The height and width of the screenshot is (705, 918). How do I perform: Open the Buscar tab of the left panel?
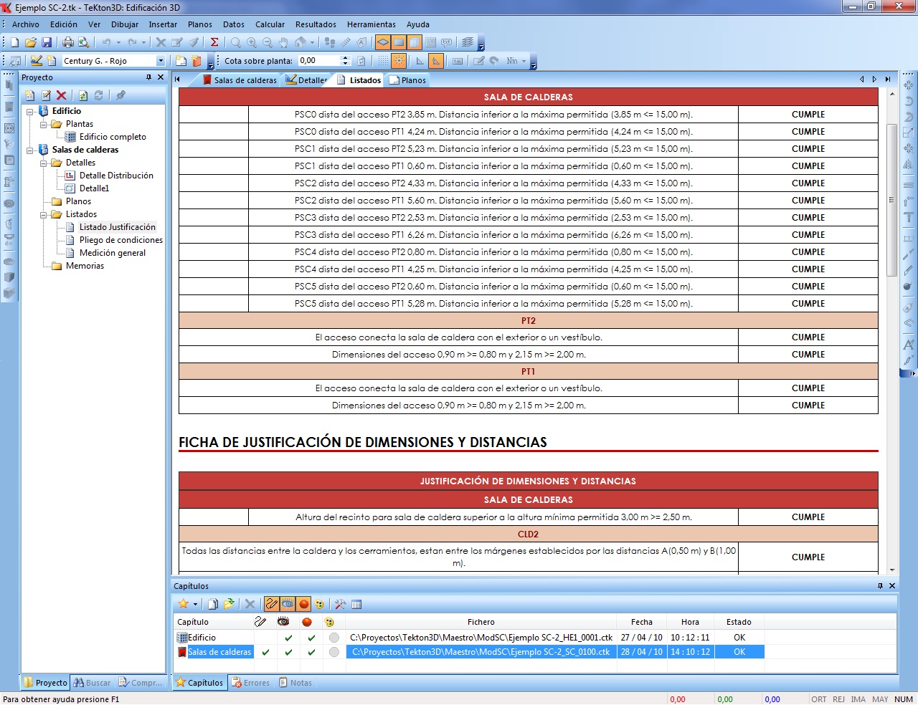point(93,683)
